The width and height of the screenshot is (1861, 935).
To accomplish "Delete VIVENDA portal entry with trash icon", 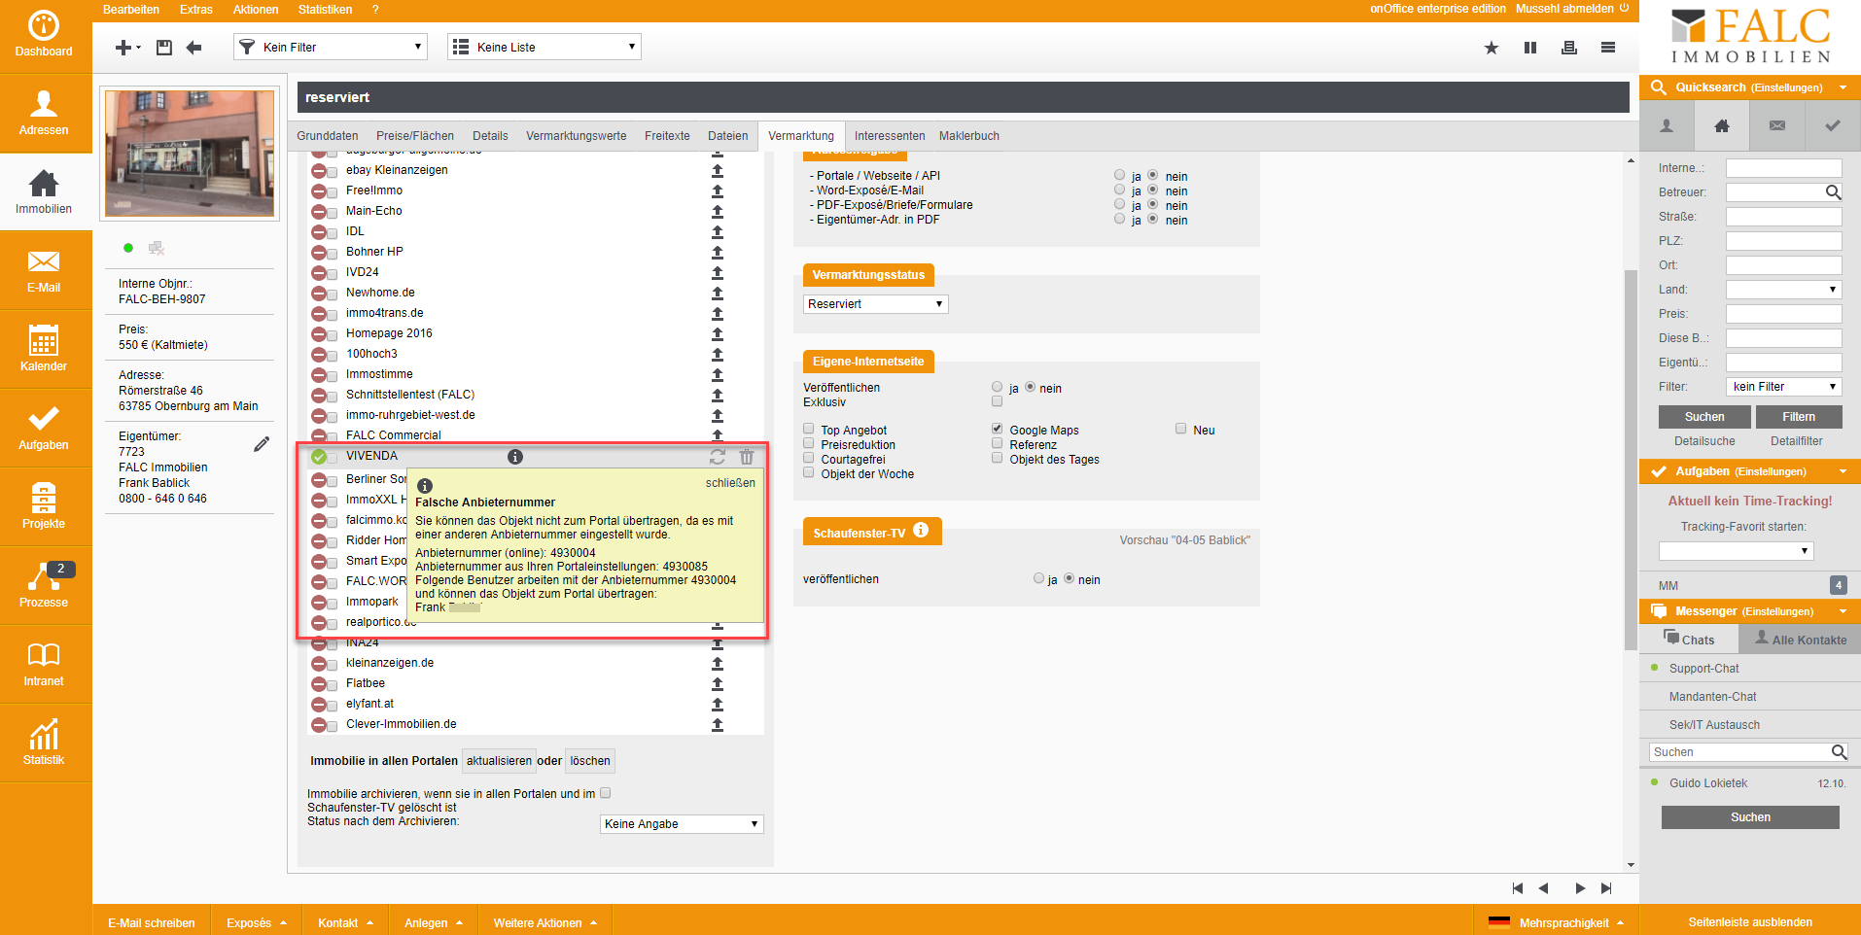I will 747,457.
